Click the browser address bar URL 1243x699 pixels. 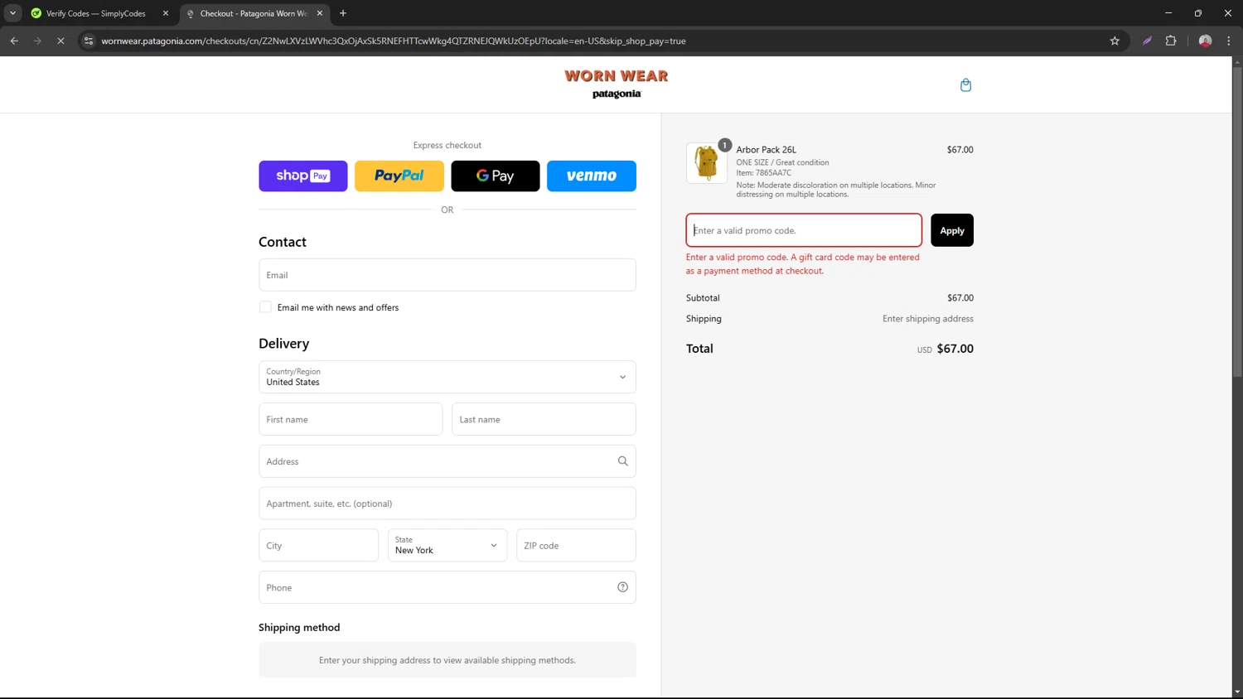[x=394, y=41]
